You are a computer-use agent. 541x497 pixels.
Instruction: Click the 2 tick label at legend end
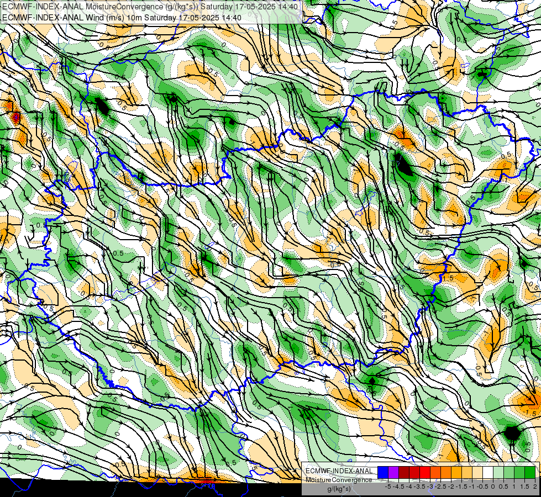tap(535, 487)
